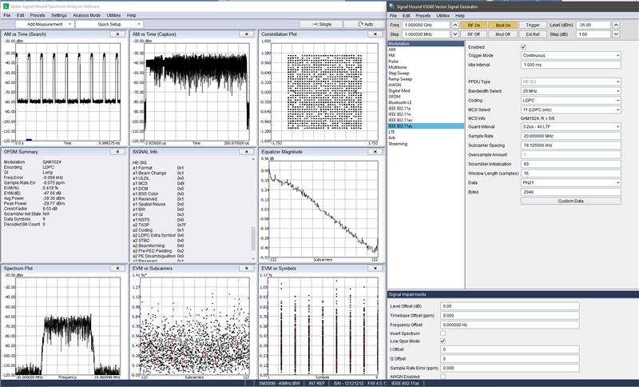Open the Bandwidth Select dropdown
639x387 pixels.
tap(571, 91)
